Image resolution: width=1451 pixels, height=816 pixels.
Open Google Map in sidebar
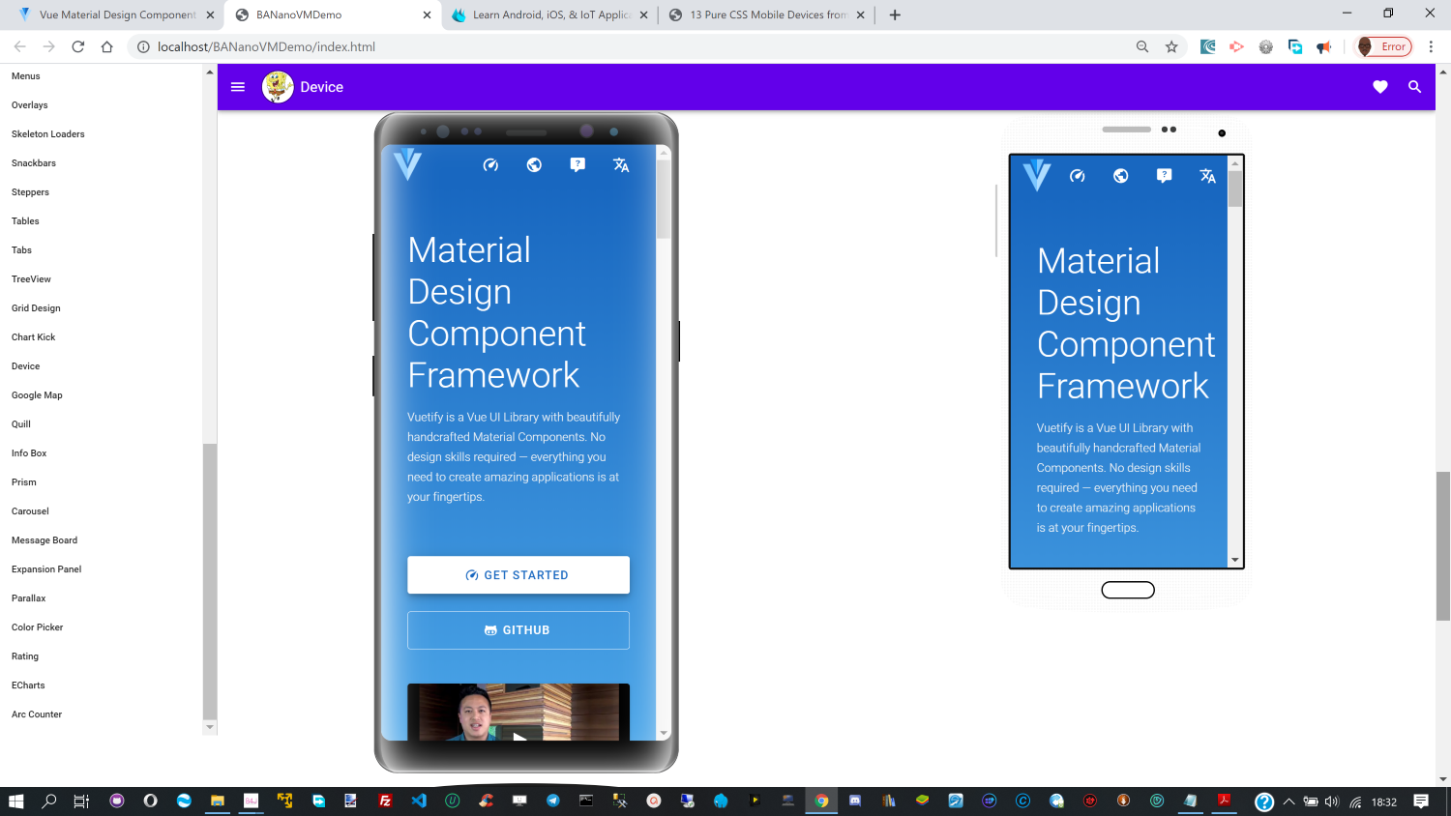pos(37,395)
